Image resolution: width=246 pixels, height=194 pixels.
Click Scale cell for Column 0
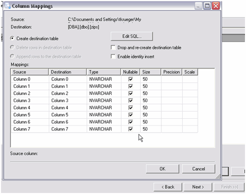[190, 79]
